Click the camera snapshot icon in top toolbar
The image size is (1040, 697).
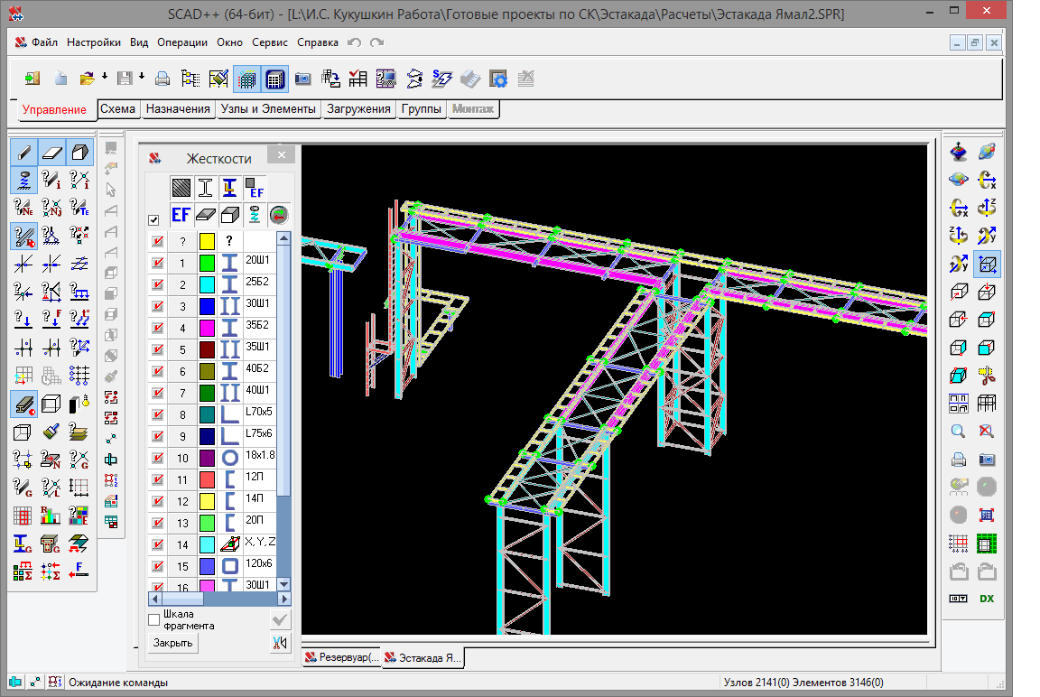click(302, 79)
